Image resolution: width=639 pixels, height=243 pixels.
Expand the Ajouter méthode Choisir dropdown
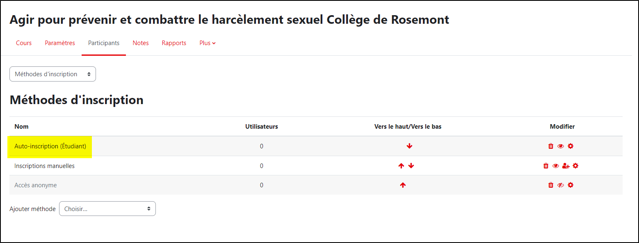pos(107,209)
